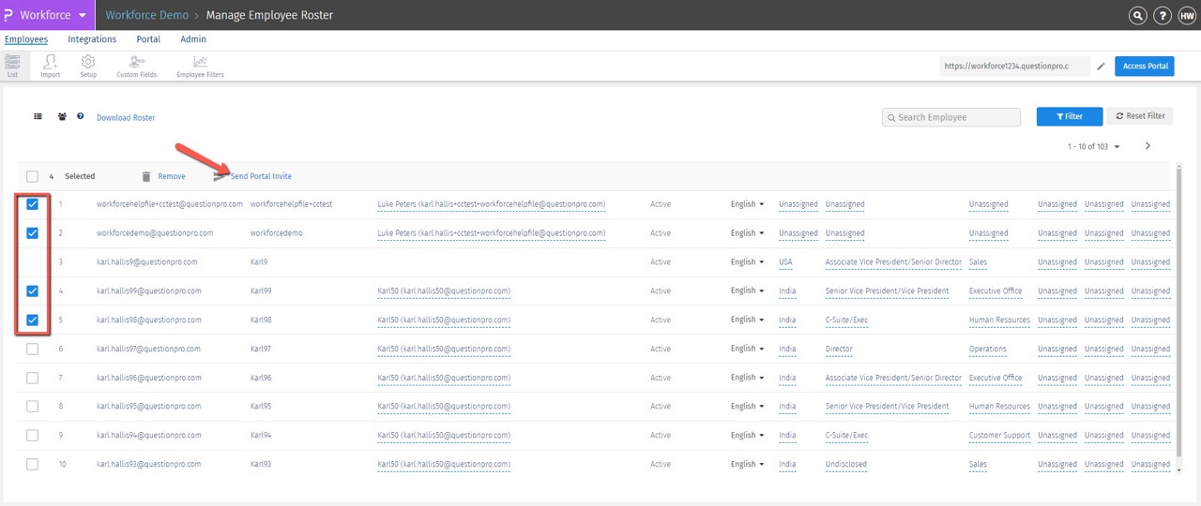Edit C-Suite/Exec job level for Karl98
The image size is (1201, 506).
pos(846,320)
